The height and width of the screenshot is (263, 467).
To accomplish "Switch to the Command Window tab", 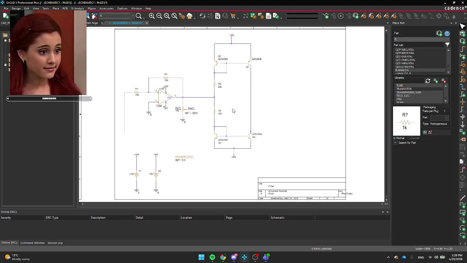I will (x=32, y=243).
